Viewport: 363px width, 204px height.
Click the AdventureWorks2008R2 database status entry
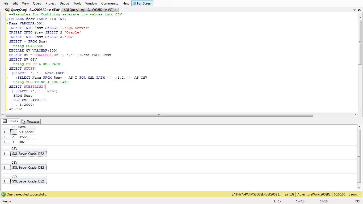tap(314, 194)
